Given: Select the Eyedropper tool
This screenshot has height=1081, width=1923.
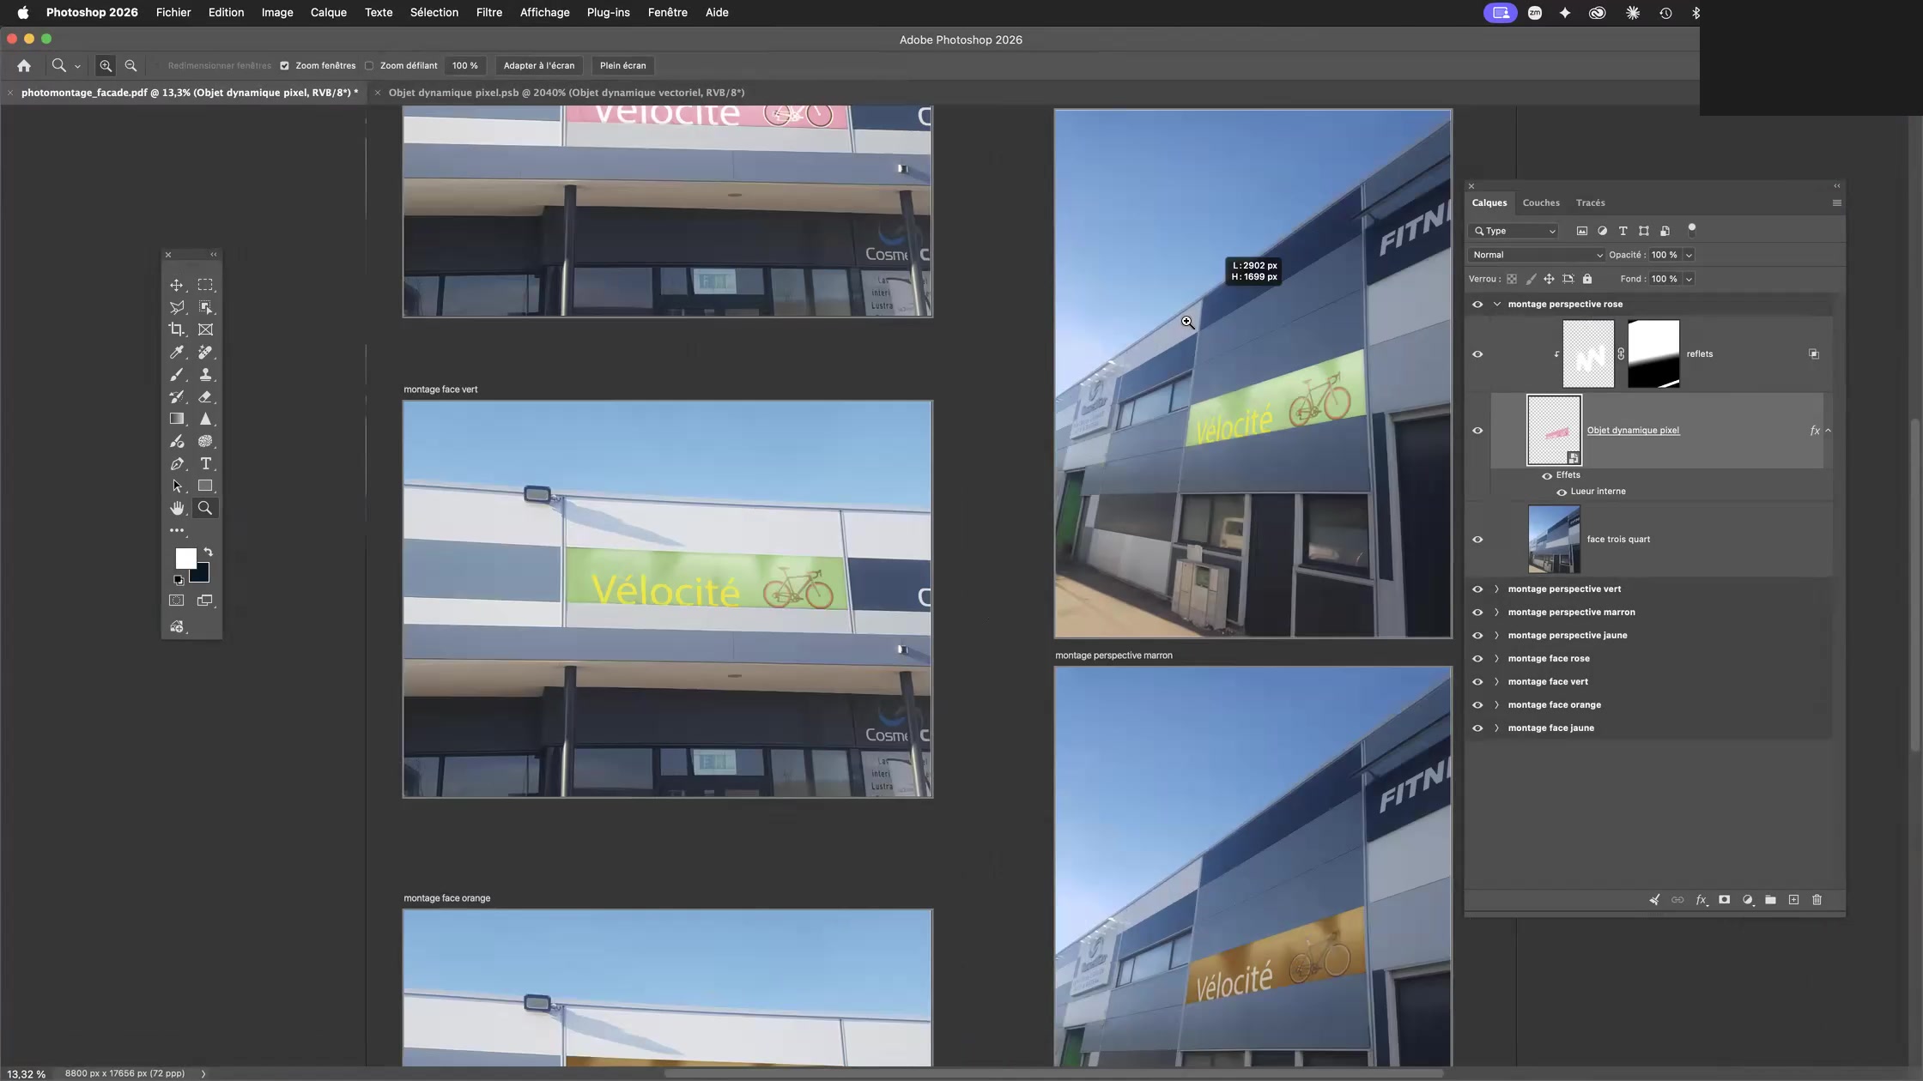Looking at the screenshot, I should 176,352.
